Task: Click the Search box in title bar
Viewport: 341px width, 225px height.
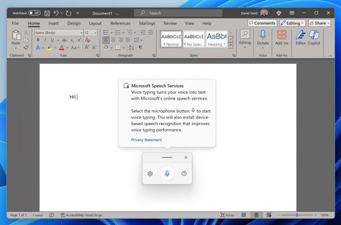Action: click(178, 13)
